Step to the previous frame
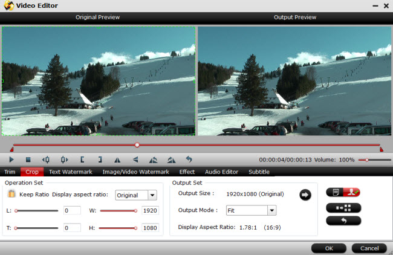 (45, 160)
